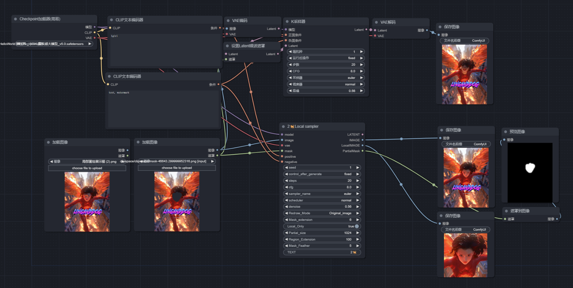573x288 pixels.
Task: Open the scheduler normal dropdown in Local sampler
Action: coord(322,200)
